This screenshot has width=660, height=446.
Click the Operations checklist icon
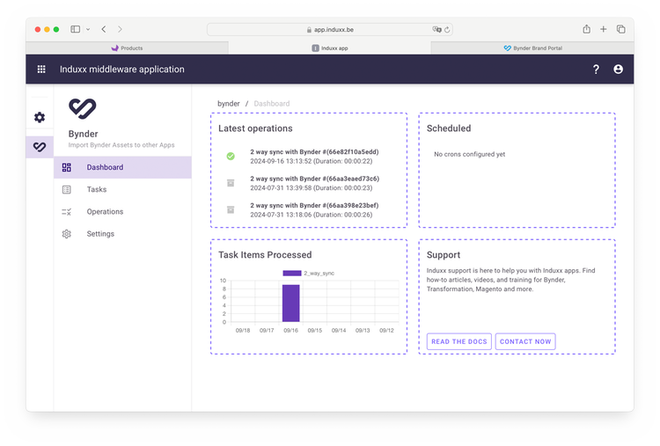67,212
